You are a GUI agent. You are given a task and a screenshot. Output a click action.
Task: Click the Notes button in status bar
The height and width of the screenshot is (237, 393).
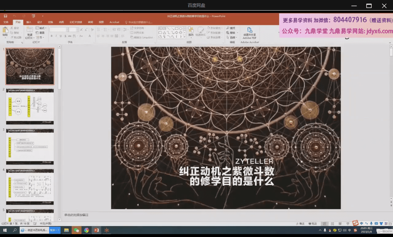(300, 224)
